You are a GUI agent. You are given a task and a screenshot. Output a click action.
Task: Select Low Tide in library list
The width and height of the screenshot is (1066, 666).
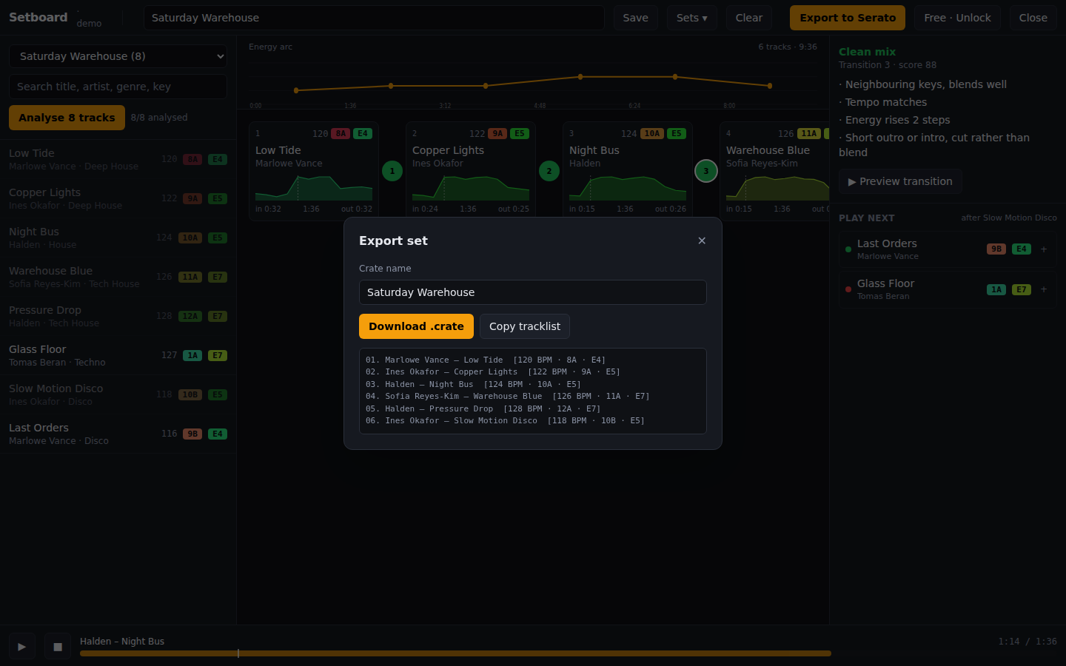tap(118, 159)
